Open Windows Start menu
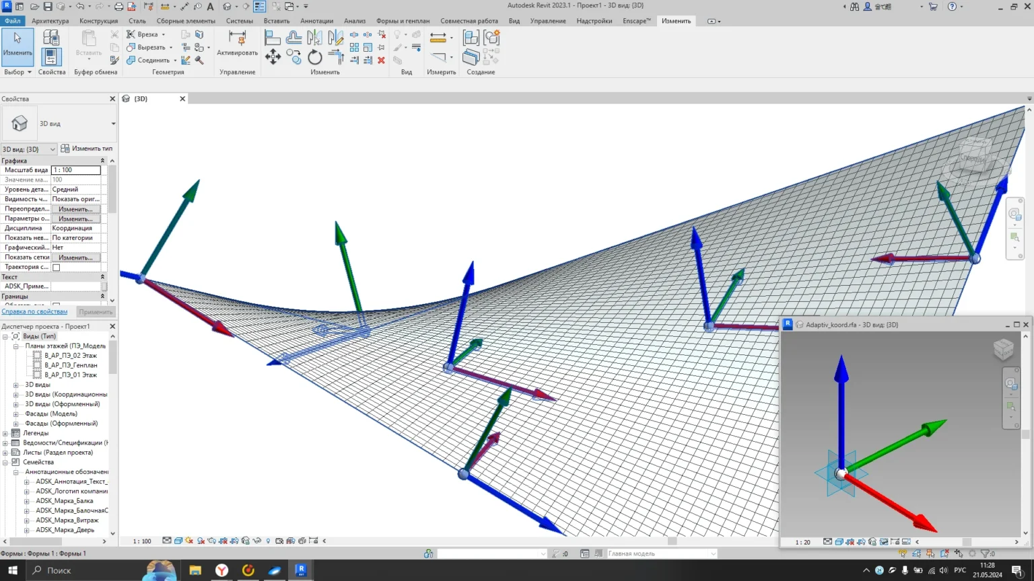Image resolution: width=1034 pixels, height=581 pixels. point(12,570)
